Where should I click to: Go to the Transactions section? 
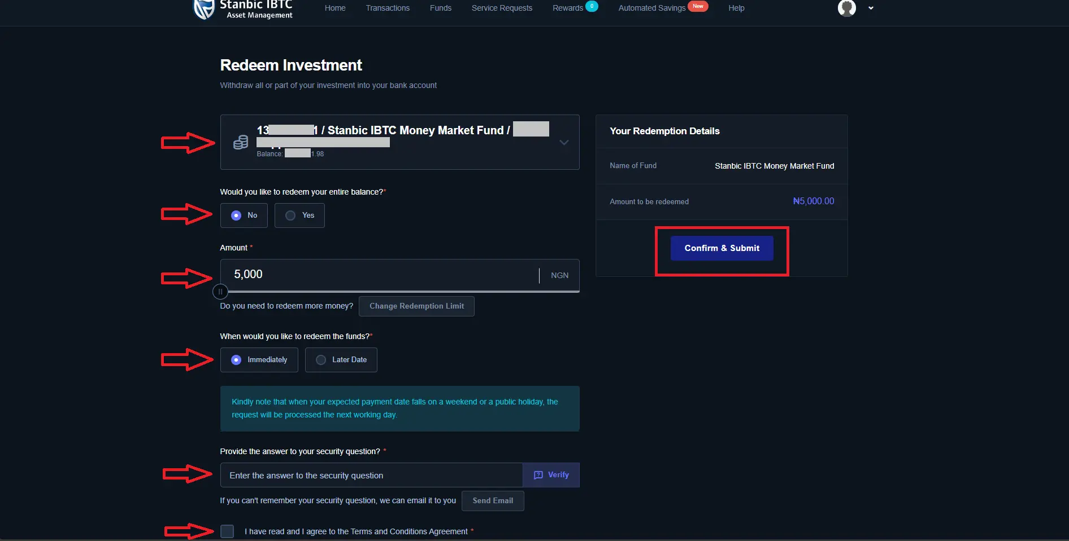(388, 8)
